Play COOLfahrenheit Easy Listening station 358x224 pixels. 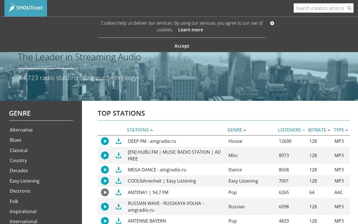click(x=105, y=181)
